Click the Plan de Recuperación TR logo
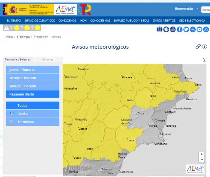210x177 pixels. (85, 9)
